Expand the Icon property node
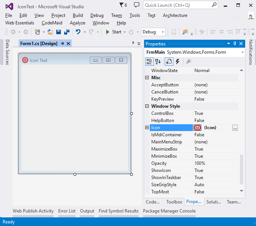 147,128
